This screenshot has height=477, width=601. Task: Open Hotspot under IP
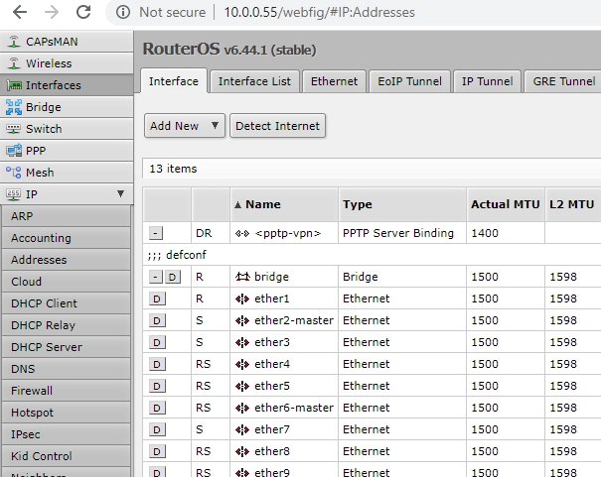pos(66,413)
